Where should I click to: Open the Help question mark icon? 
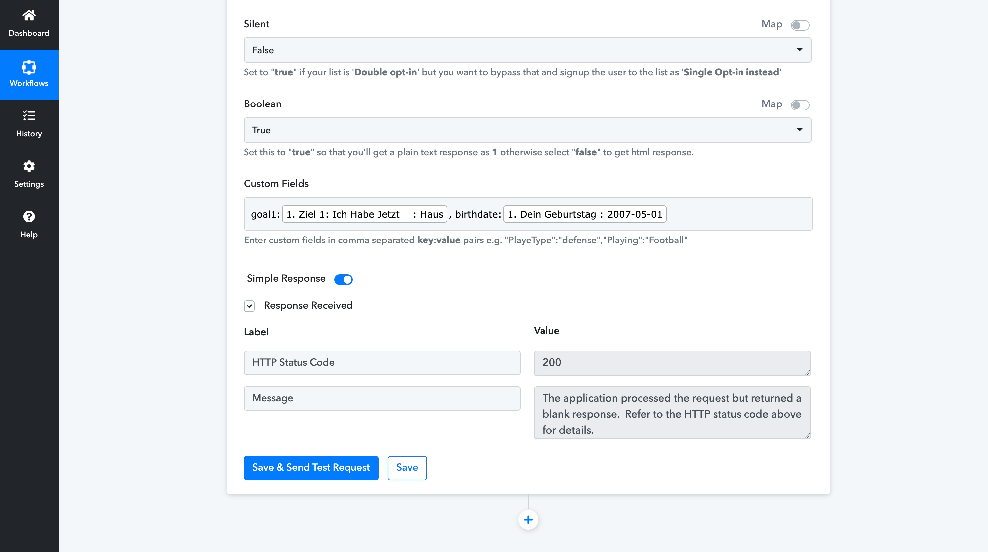point(29,217)
